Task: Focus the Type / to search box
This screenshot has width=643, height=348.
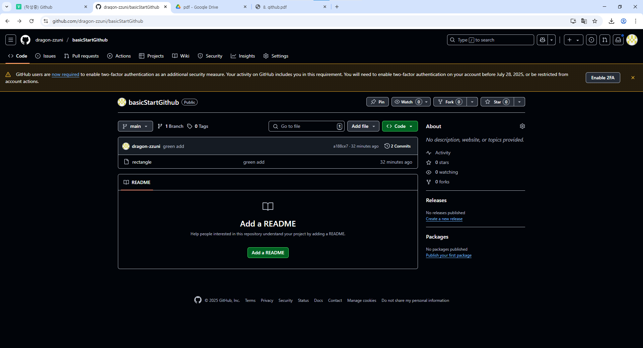Action: coord(491,40)
